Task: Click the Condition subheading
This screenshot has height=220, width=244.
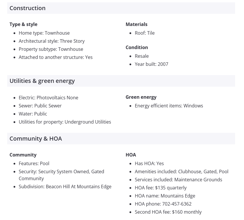Action: pyautogui.click(x=137, y=47)
